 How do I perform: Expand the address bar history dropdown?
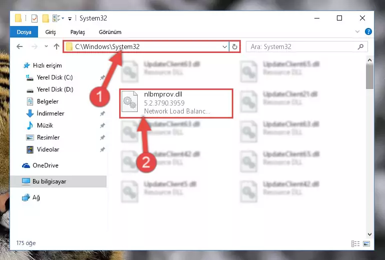pyautogui.click(x=224, y=46)
